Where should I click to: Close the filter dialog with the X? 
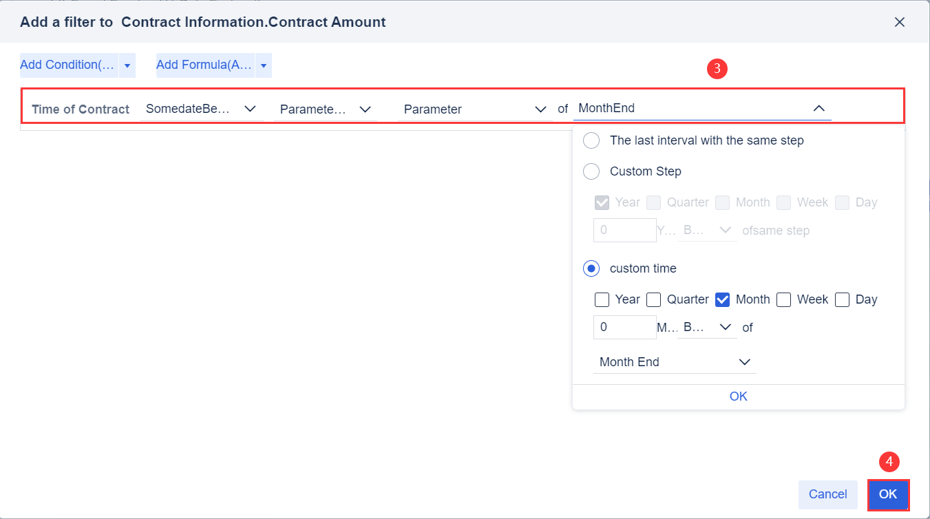(x=900, y=21)
